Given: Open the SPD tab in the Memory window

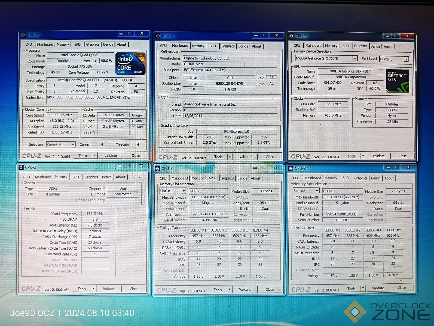Looking at the screenshot, I should point(76,177).
